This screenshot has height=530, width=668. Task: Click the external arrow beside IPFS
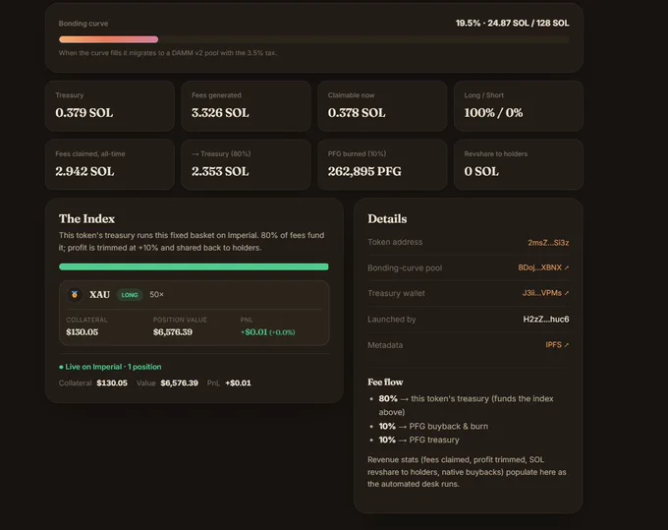[x=567, y=345]
